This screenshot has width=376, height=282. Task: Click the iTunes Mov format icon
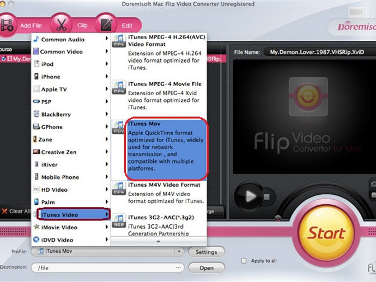tap(118, 127)
